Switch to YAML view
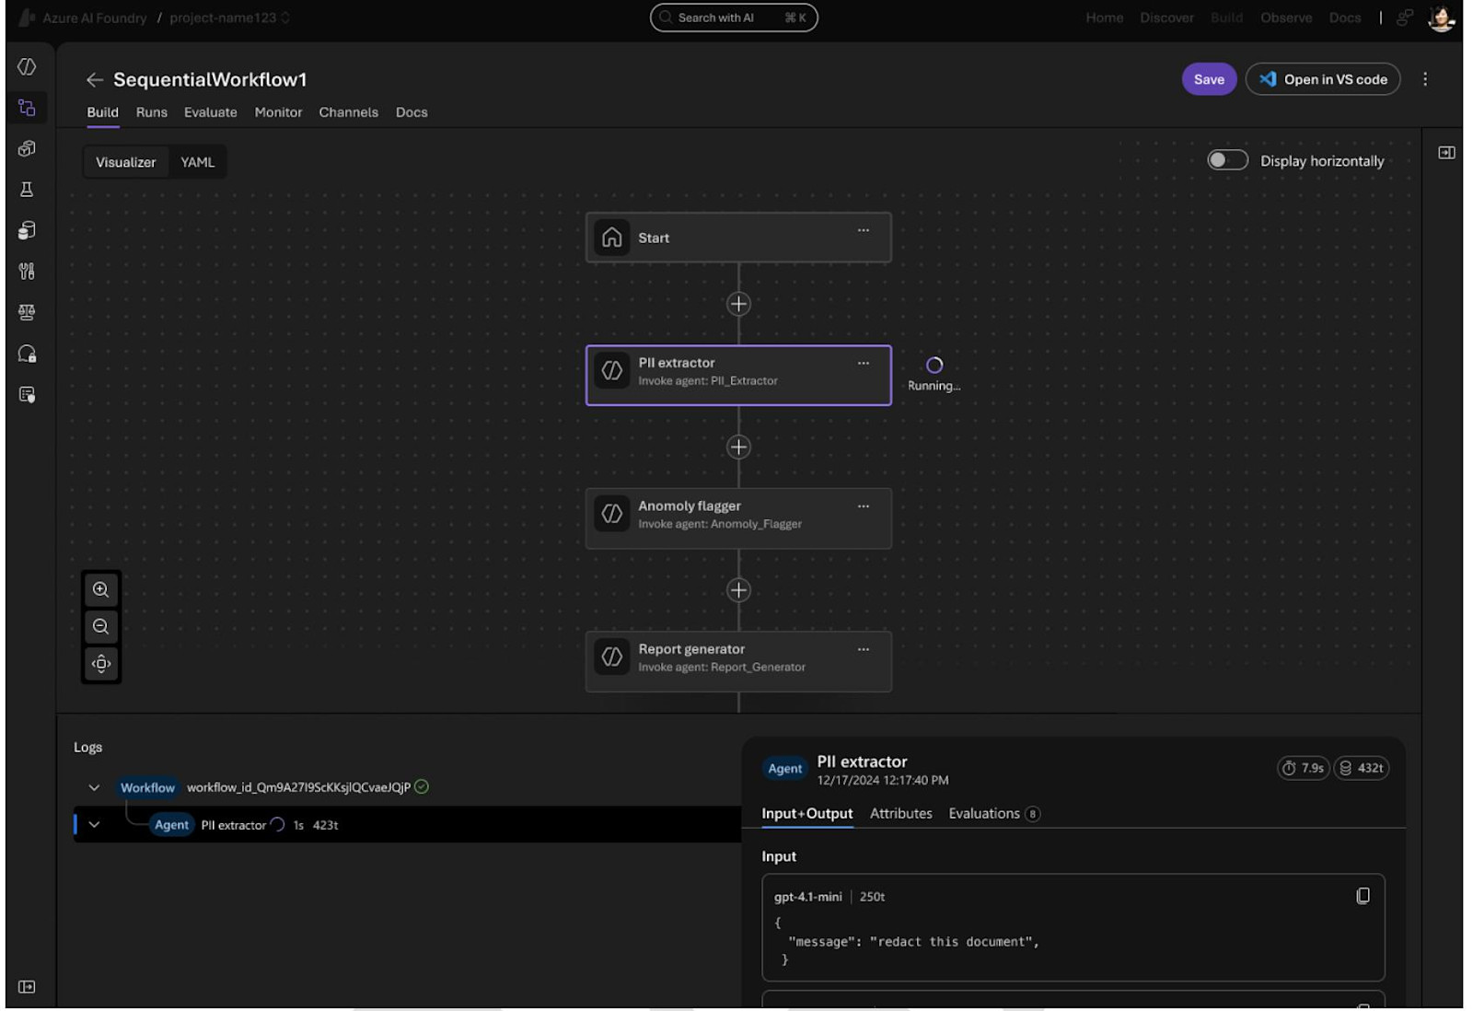This screenshot has height=1011, width=1473. tap(197, 162)
